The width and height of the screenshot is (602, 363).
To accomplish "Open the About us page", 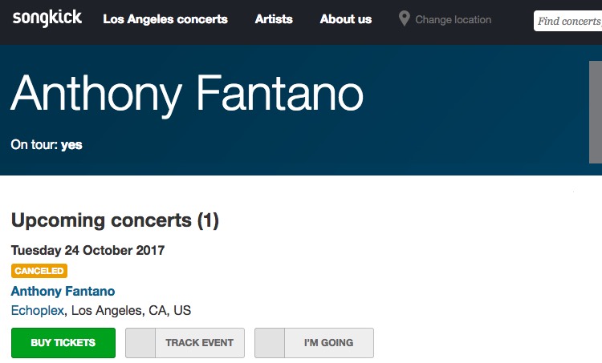I will coord(345,19).
